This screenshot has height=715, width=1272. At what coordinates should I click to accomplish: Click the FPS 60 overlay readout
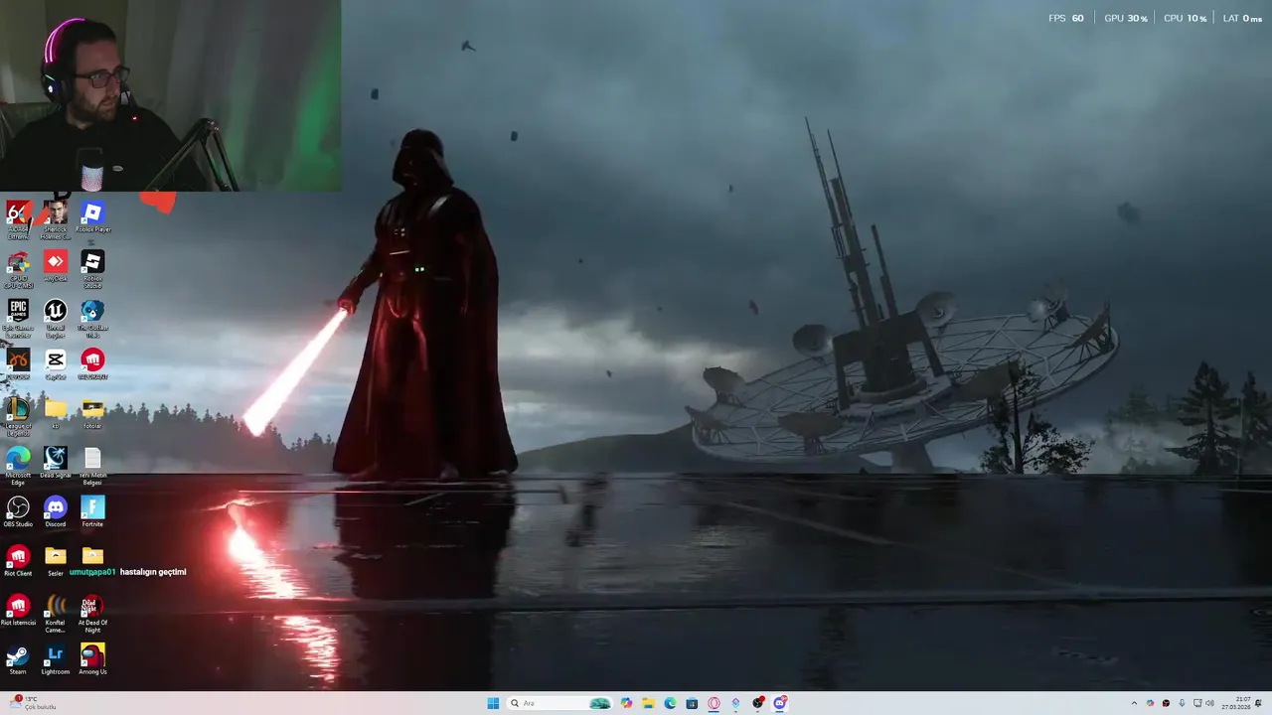pos(1066,18)
